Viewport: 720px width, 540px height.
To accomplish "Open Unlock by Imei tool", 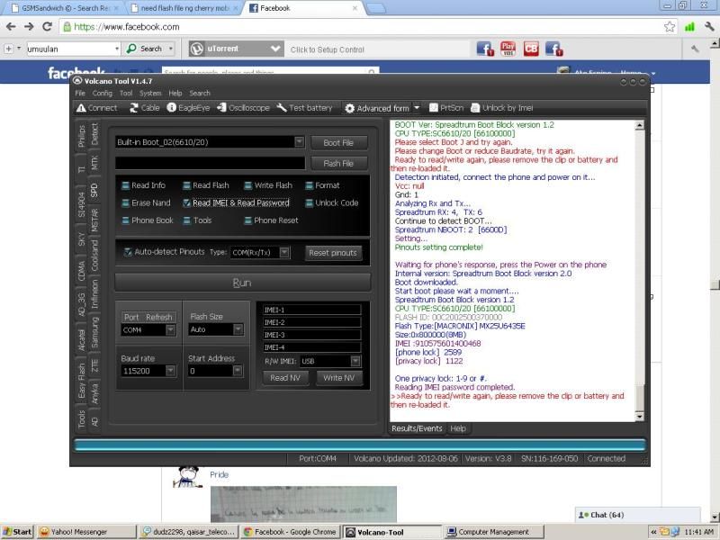I will [475, 108].
